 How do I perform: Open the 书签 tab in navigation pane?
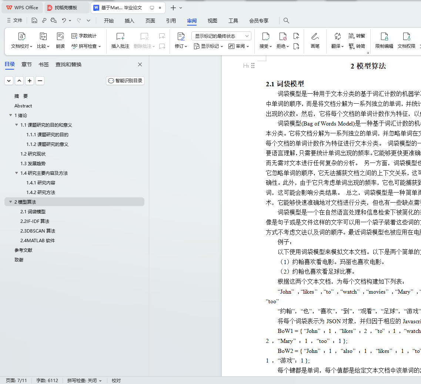(x=43, y=64)
